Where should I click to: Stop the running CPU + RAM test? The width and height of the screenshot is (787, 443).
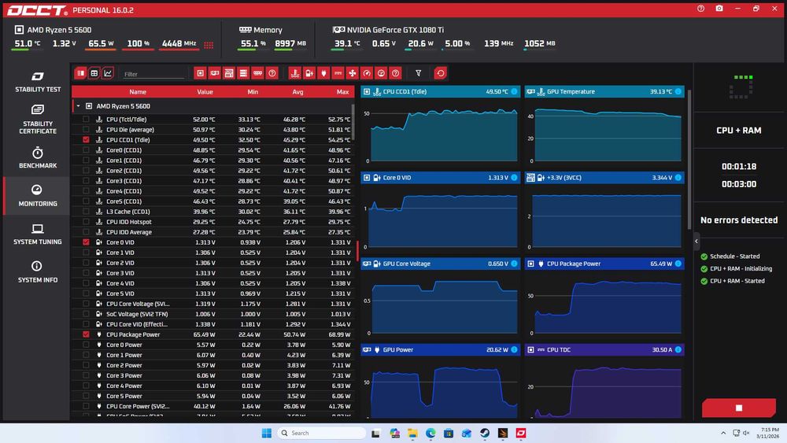[739, 408]
